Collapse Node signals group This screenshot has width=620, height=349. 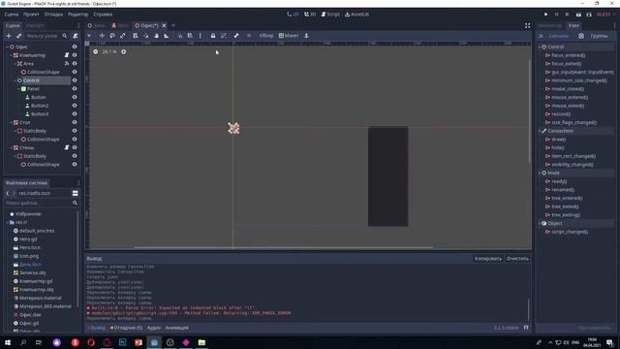pos(540,173)
